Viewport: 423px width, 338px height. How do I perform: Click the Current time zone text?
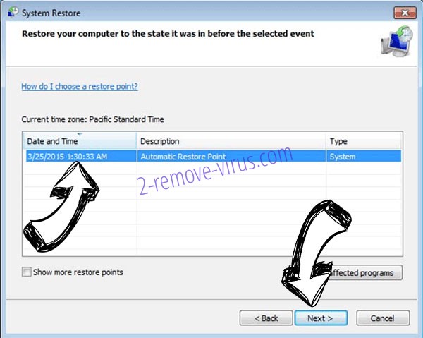coord(92,119)
